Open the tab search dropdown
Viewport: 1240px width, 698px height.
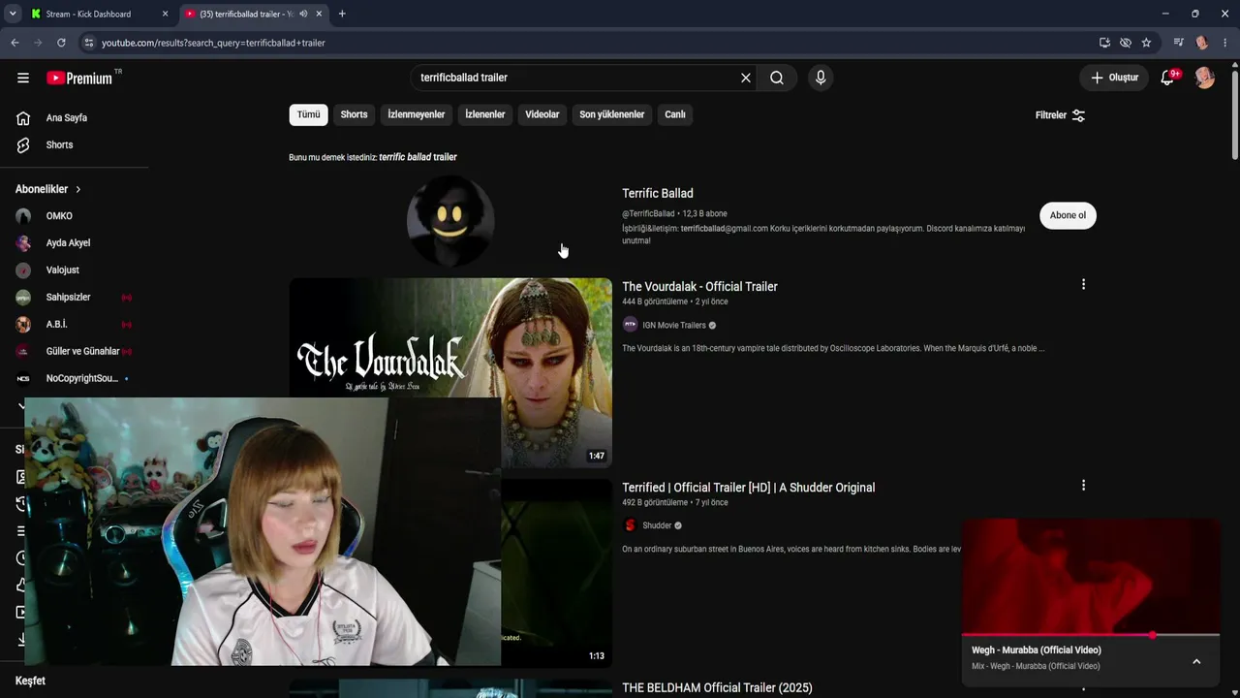tap(13, 14)
